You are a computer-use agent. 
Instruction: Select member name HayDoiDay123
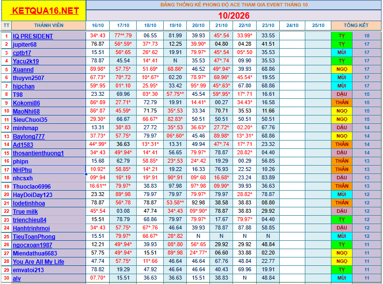click(x=32, y=195)
